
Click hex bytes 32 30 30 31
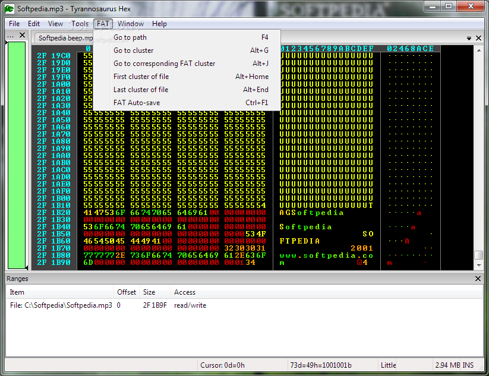pyautogui.click(x=245, y=248)
